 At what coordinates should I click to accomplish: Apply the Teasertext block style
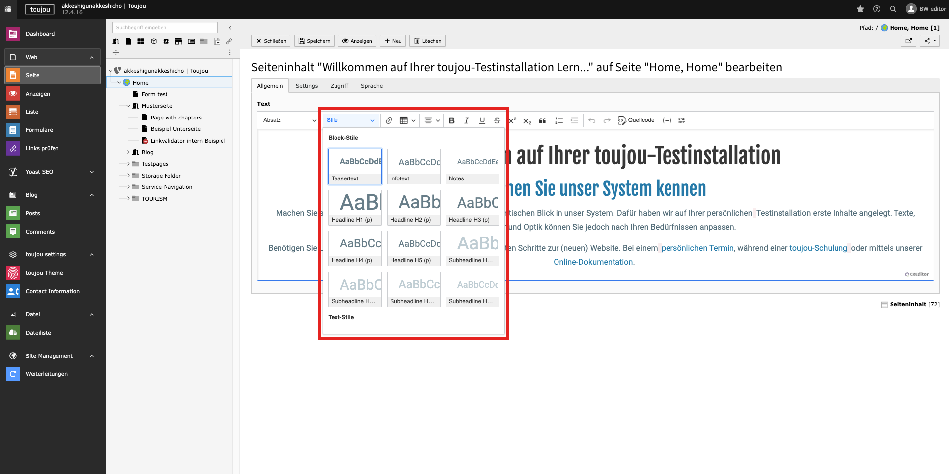click(355, 167)
